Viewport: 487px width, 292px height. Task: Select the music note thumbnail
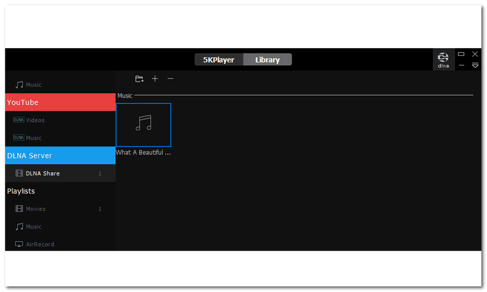click(x=143, y=125)
